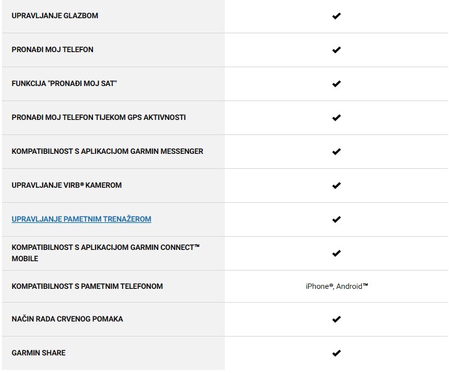This screenshot has height=373, width=449.
Task: Click the Garmin Share row label
Action: tap(38, 353)
